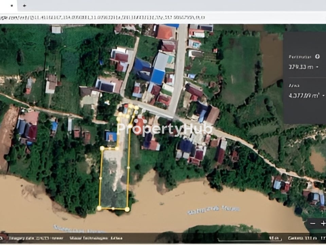Screen dimensions: 326x245
Task: Open the area unit dropdown arrow
Action: click(x=323, y=96)
